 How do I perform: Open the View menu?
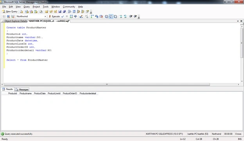(18, 7)
